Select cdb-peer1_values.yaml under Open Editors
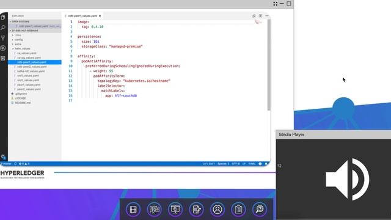 click(35, 26)
